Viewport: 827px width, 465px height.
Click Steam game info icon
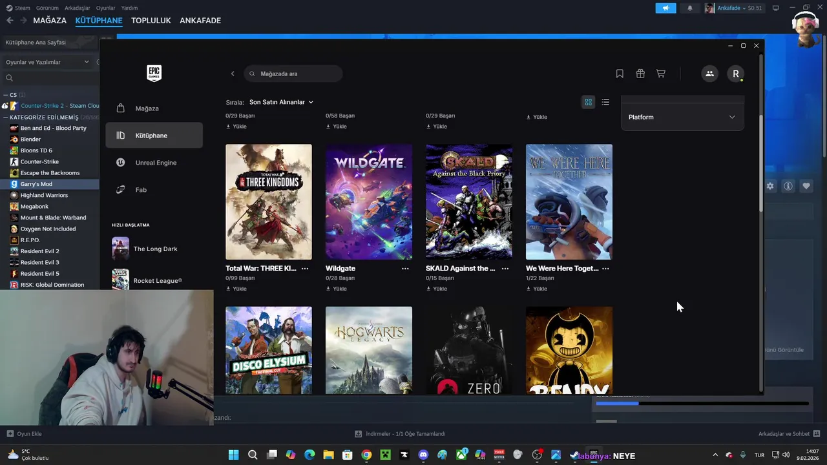pos(788,186)
